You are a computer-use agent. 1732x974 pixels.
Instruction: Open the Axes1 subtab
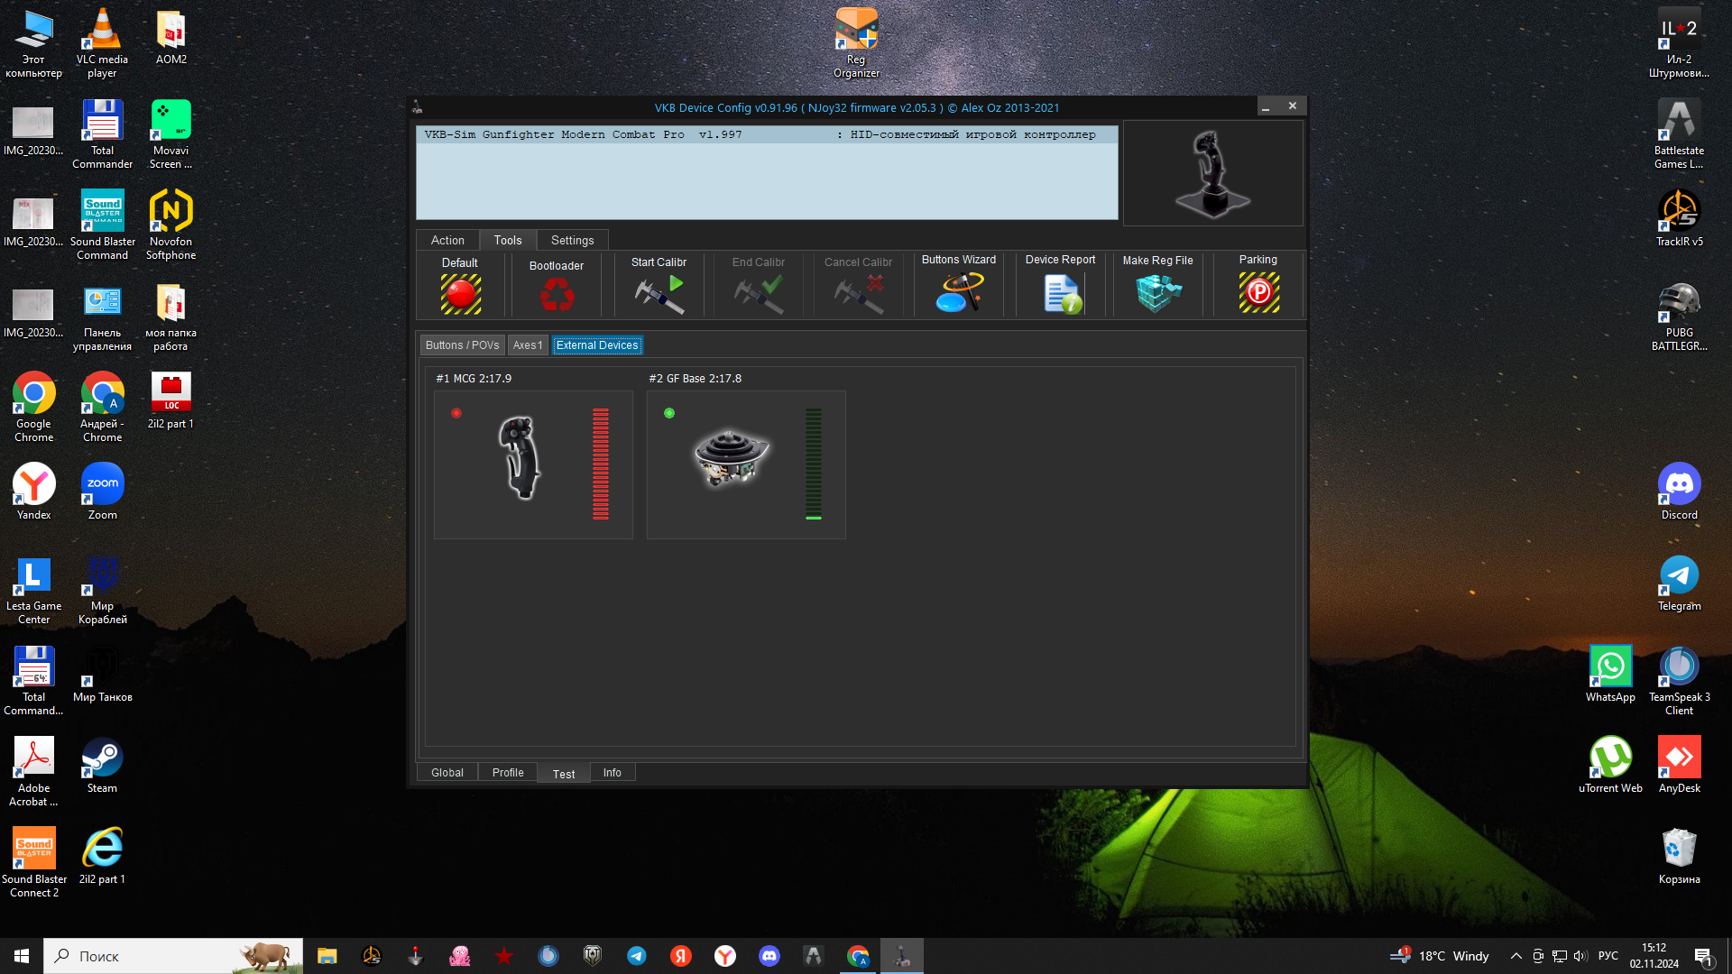click(528, 345)
